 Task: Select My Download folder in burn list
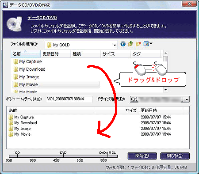pyautogui.click(x=23, y=123)
